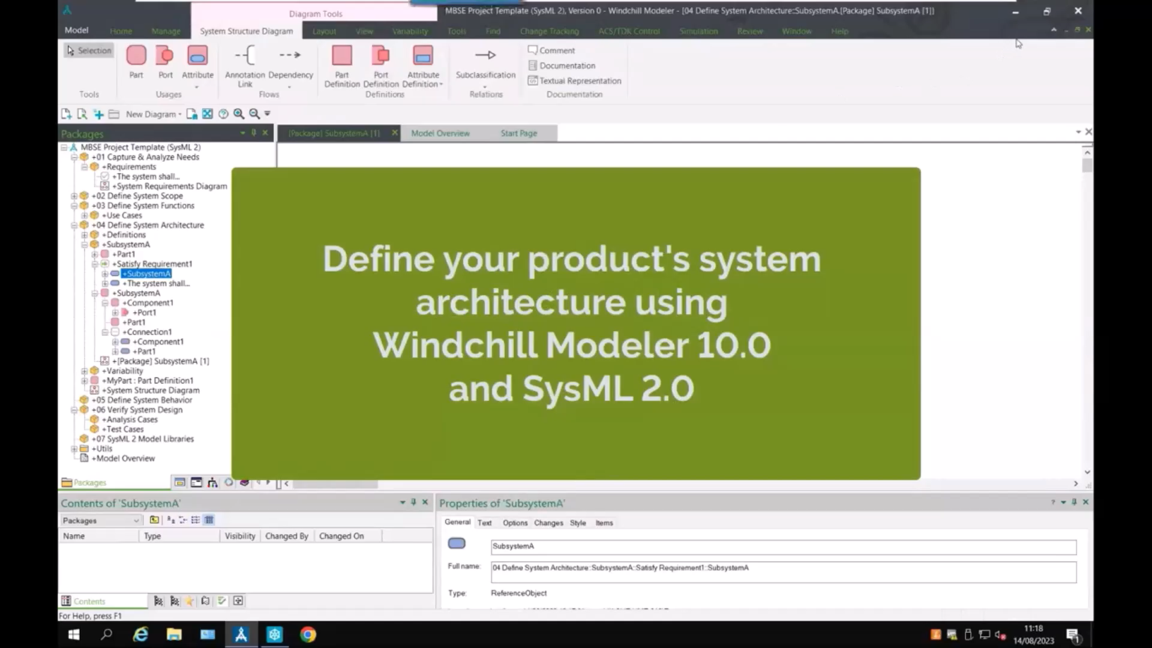Select the Attribute Definition tool

pos(423,66)
